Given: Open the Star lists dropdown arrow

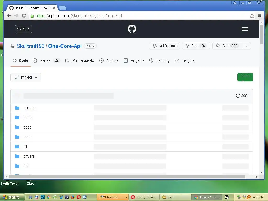Looking at the screenshot, I should (x=247, y=46).
